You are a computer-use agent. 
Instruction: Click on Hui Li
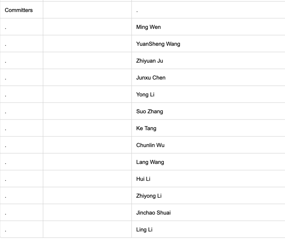click(143, 179)
